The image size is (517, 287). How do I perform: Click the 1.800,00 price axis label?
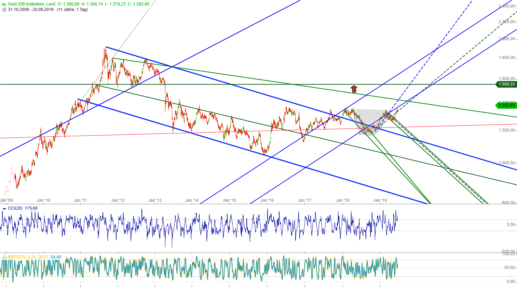click(x=507, y=58)
